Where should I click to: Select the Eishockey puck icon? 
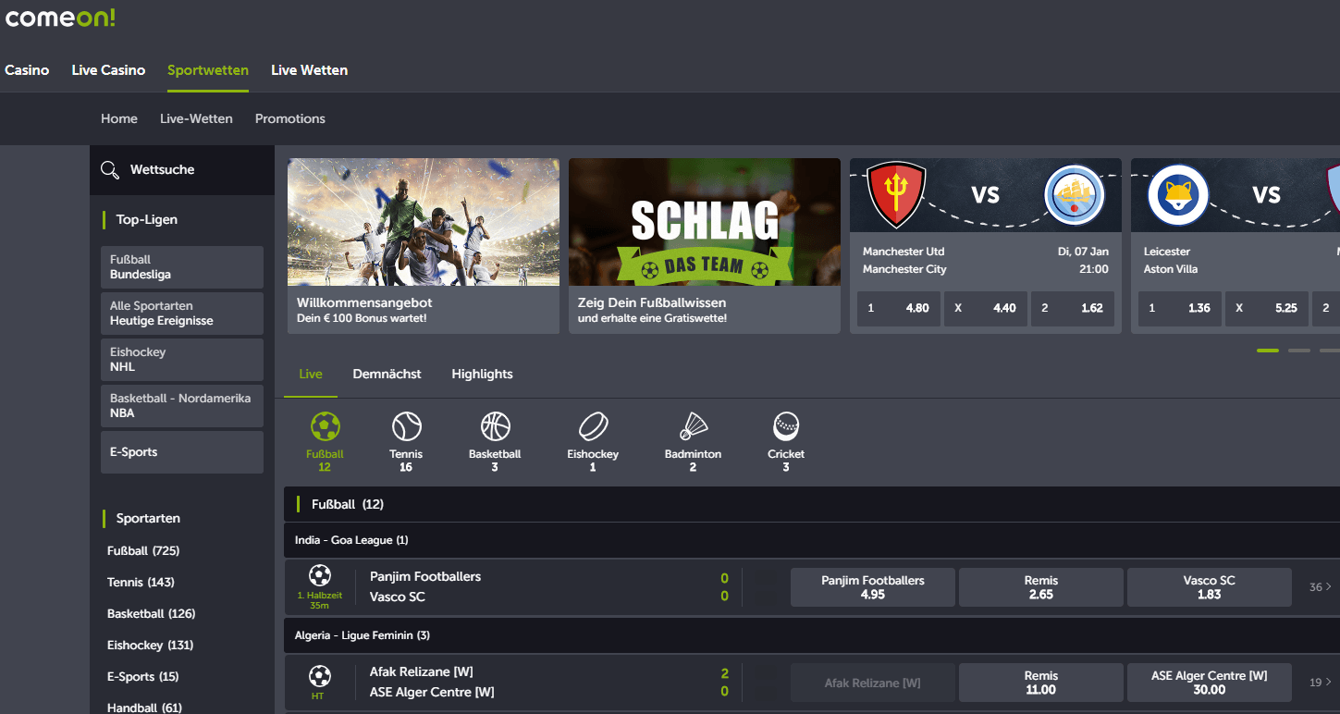(593, 426)
